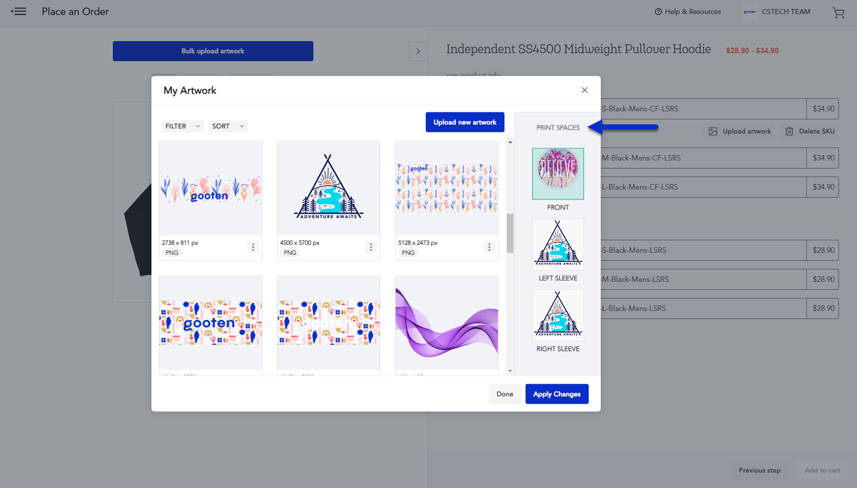Open the shopping cart icon
This screenshot has height=488, width=857.
click(x=838, y=12)
